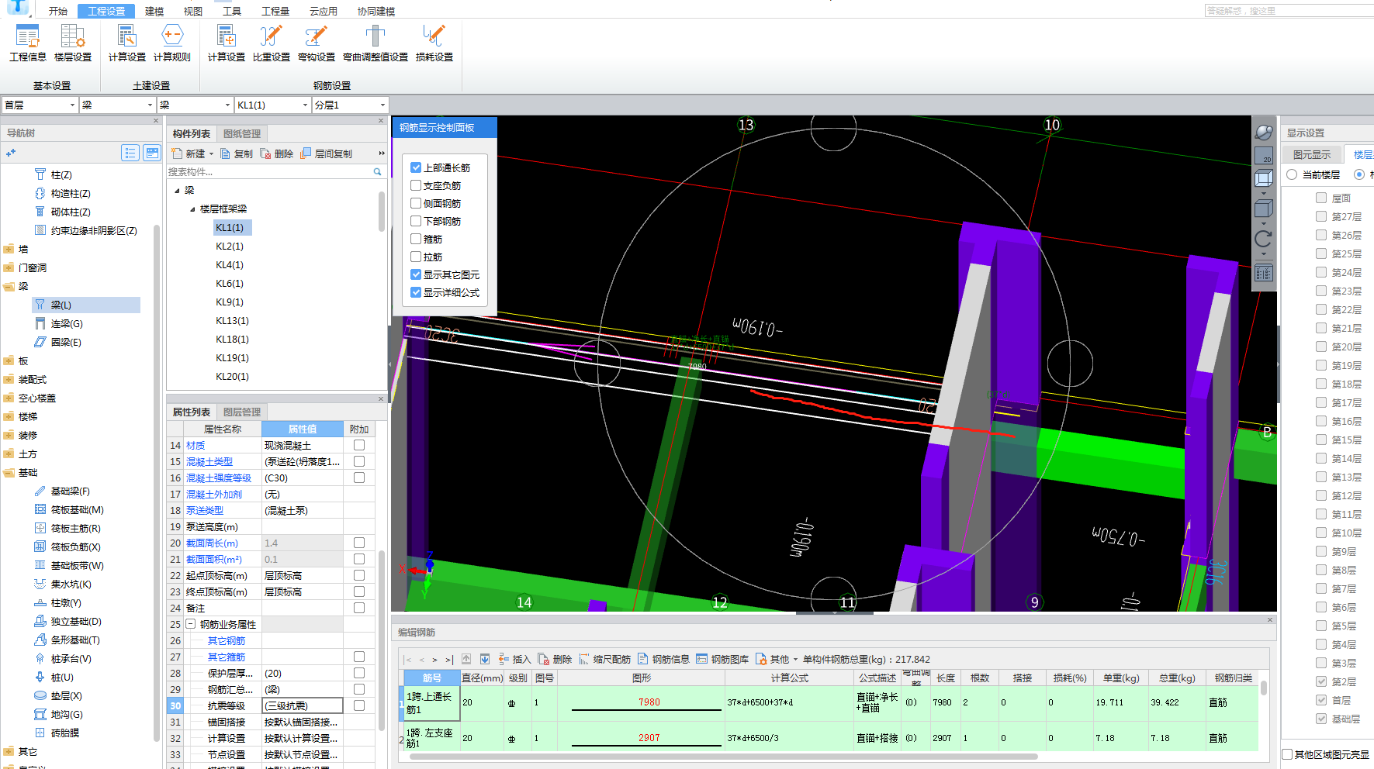This screenshot has height=769, width=1374.
Task: Check 箍筋 checkbox
Action: coord(416,239)
